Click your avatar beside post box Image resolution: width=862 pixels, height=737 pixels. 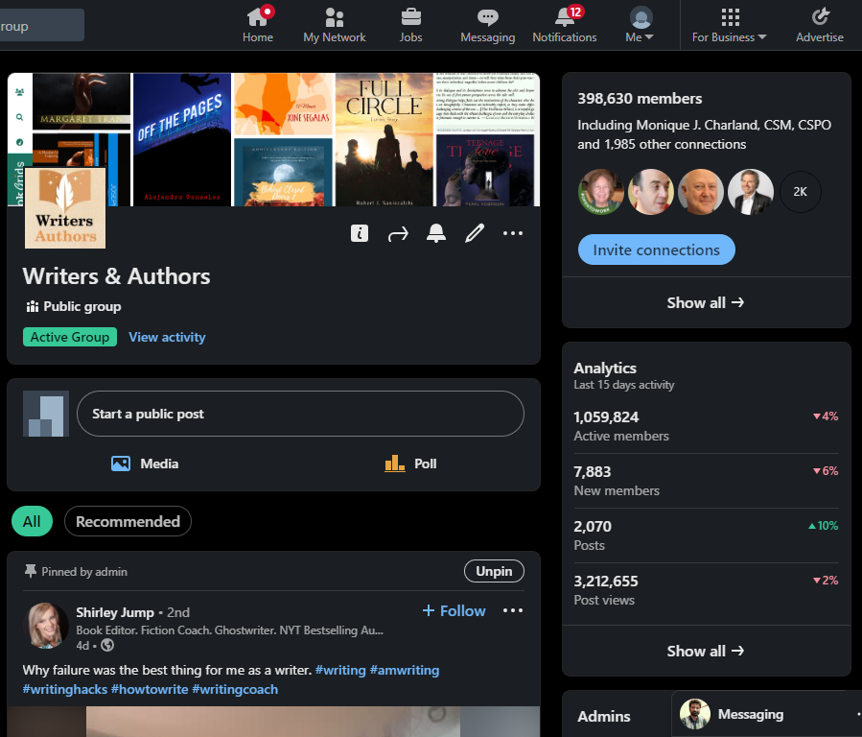coord(46,414)
